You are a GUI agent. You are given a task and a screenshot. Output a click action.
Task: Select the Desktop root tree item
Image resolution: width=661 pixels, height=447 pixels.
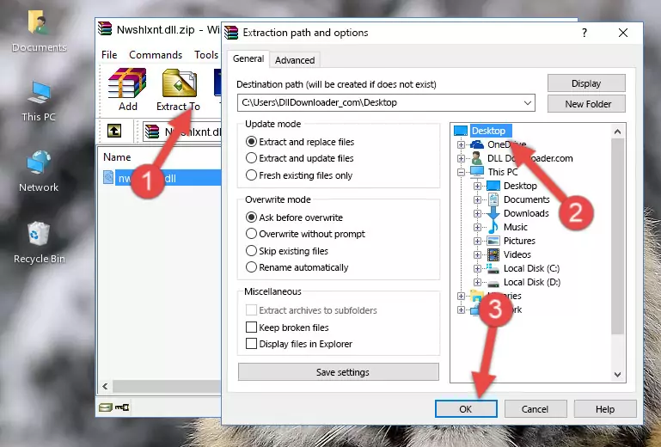click(x=488, y=131)
